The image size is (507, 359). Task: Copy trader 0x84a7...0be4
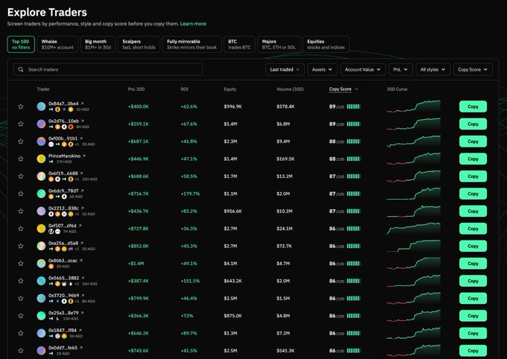473,107
